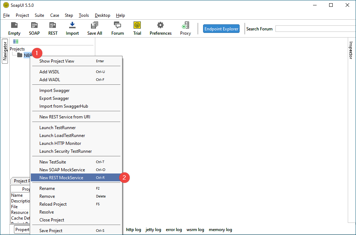Click the NBP project folder icon
The image size is (356, 235).
(x=20, y=55)
